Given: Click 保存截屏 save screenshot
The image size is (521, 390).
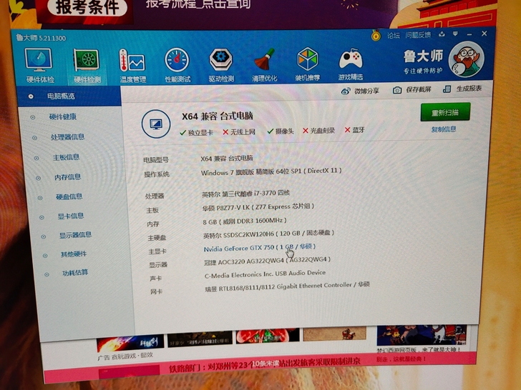Looking at the screenshot, I should point(412,89).
